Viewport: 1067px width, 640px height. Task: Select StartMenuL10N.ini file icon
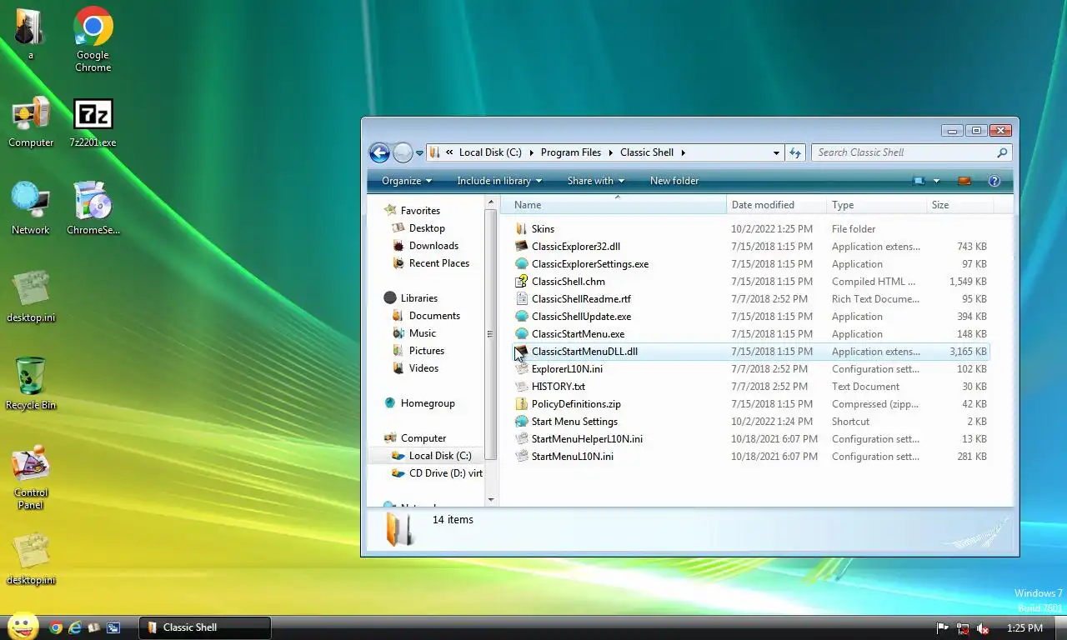pos(522,457)
